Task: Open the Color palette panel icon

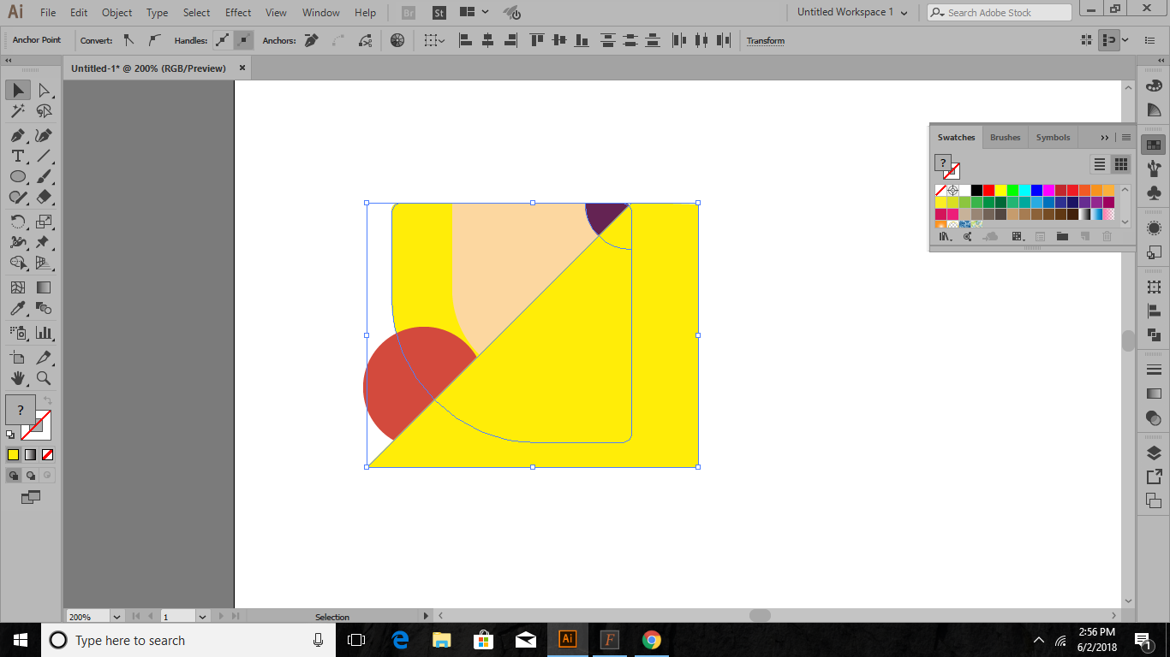Action: point(1154,86)
